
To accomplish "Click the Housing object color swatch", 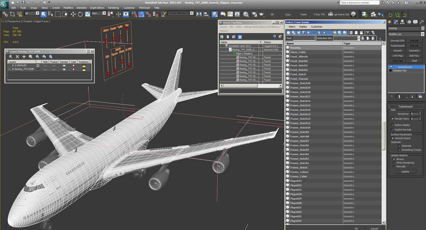I will click(423, 28).
